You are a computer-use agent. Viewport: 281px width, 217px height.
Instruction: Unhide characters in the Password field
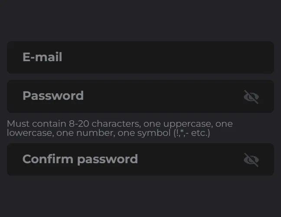pyautogui.click(x=251, y=97)
